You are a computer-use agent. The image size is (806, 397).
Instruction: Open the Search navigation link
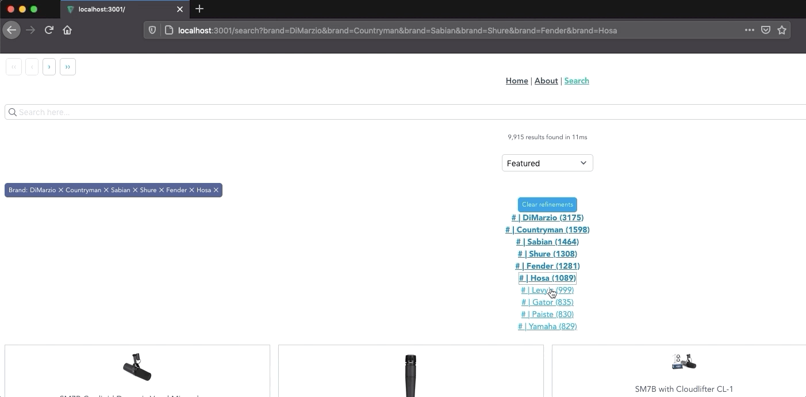click(x=577, y=81)
